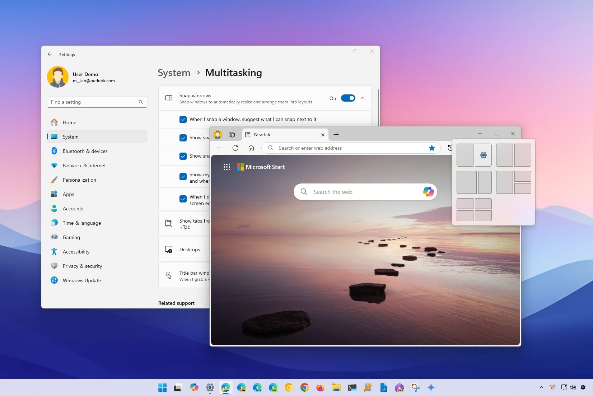Uncheck 'When I snap a window, suggest what I can snap next to it'
593x396 pixels.
tap(183, 119)
